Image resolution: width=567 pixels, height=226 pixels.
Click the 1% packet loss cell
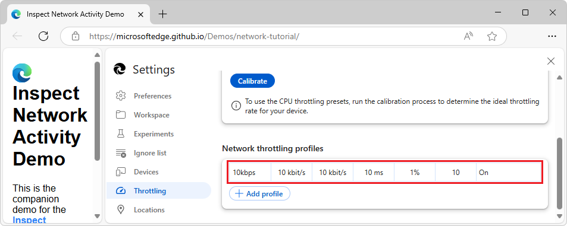pos(415,172)
